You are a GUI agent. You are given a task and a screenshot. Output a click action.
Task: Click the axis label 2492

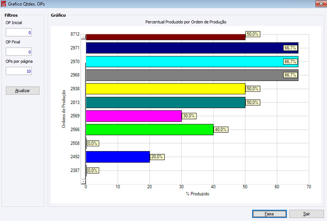75,157
